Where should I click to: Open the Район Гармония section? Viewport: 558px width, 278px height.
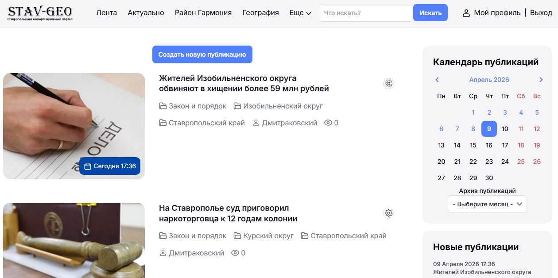[x=203, y=13]
